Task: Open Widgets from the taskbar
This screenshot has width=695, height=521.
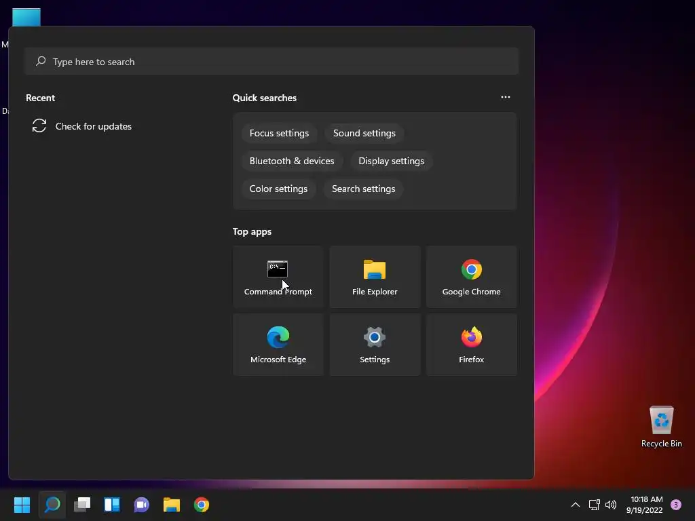Action: coord(112,505)
